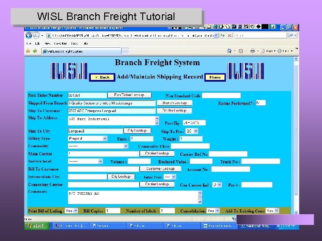Click the Branch Lookup button
This screenshot has height=241, width=322.
(174, 103)
